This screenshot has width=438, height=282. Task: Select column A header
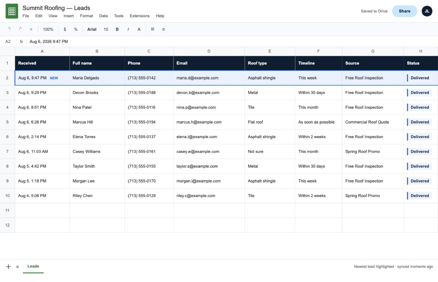click(42, 51)
